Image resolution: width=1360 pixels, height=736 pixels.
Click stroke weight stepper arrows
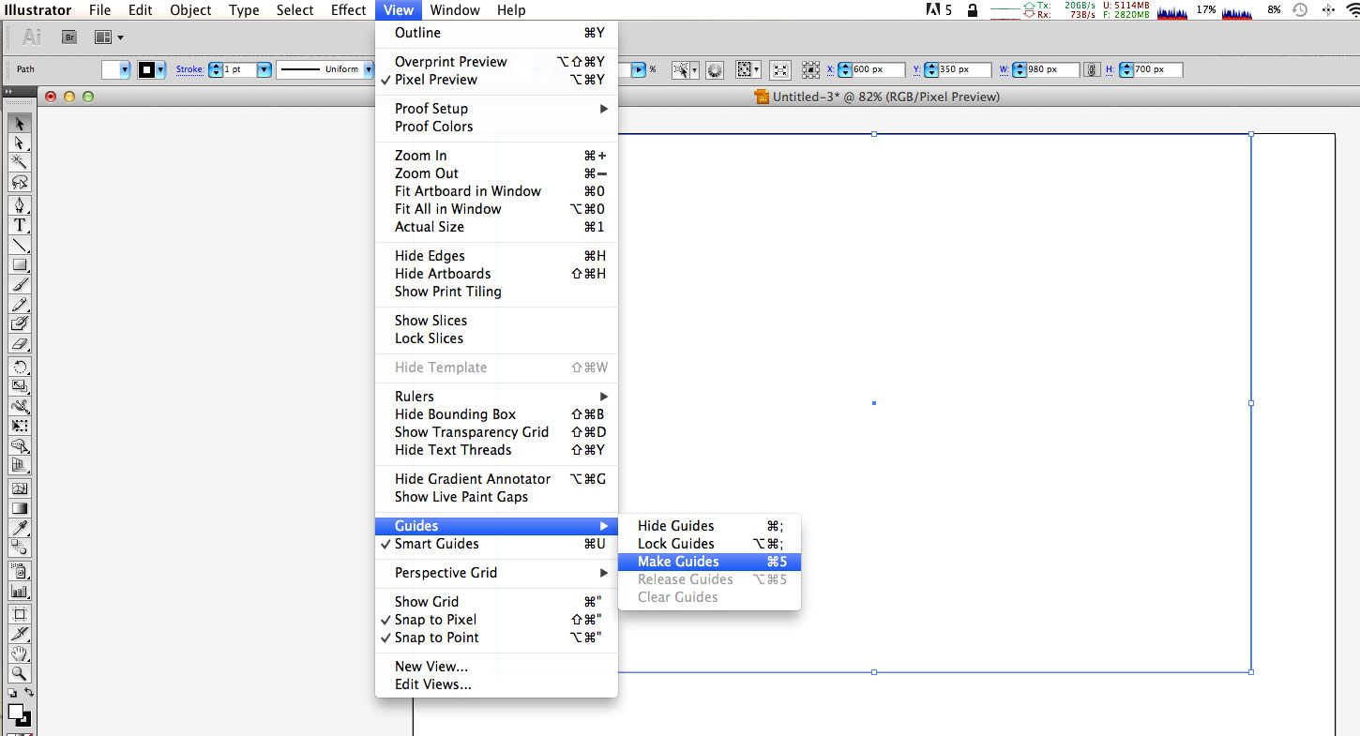click(216, 69)
